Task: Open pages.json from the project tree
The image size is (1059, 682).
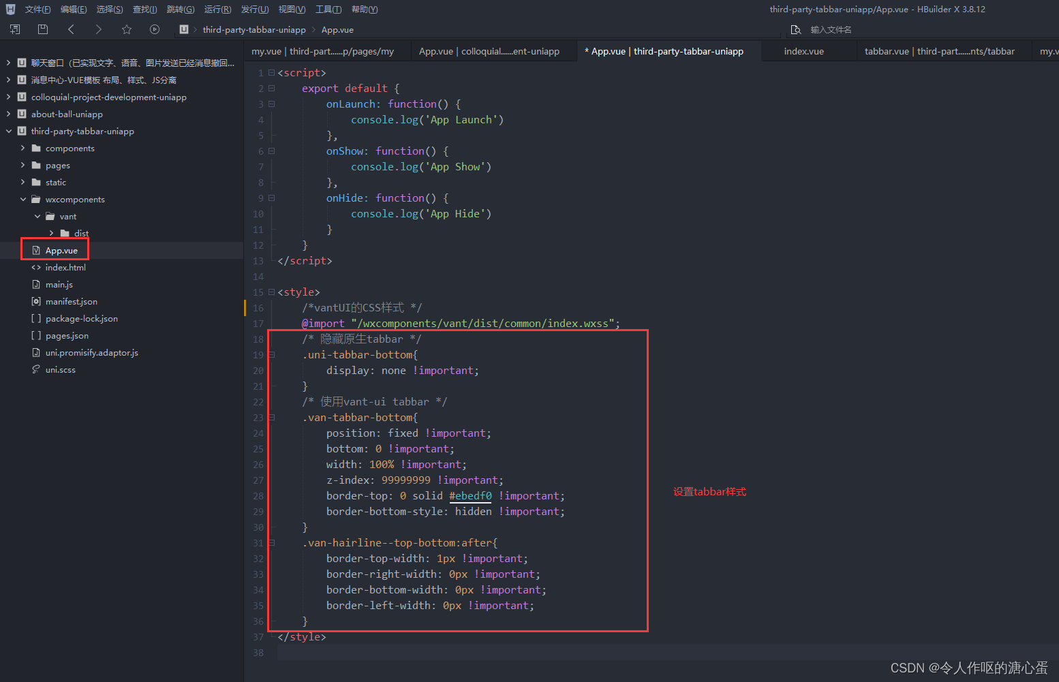Action: [x=67, y=335]
